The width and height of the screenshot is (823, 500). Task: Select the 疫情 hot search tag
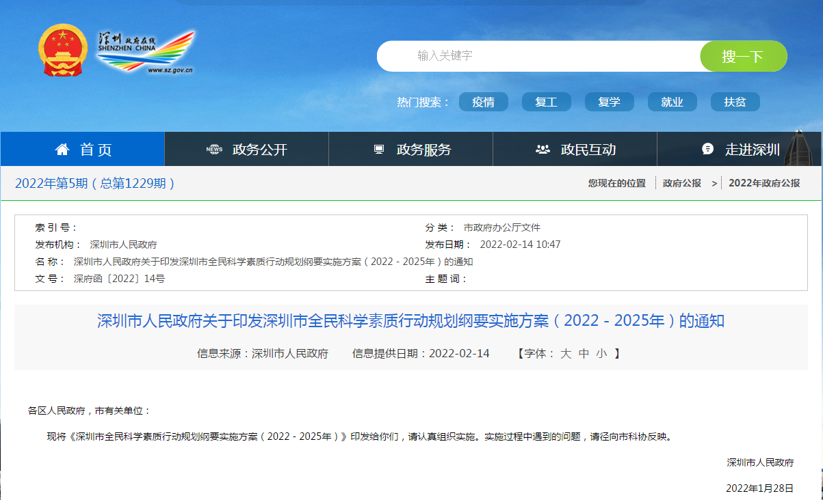[x=483, y=102]
